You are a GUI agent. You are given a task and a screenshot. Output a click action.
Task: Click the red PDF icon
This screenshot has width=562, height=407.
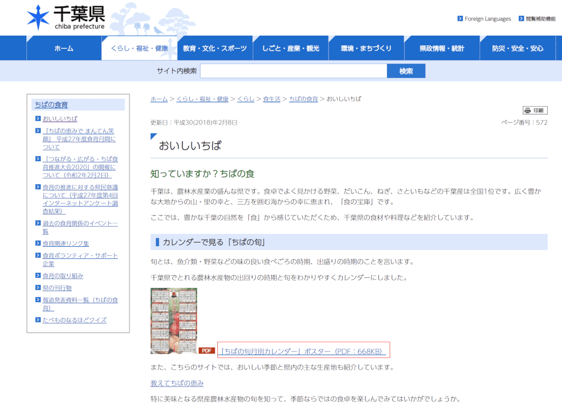tap(206, 351)
